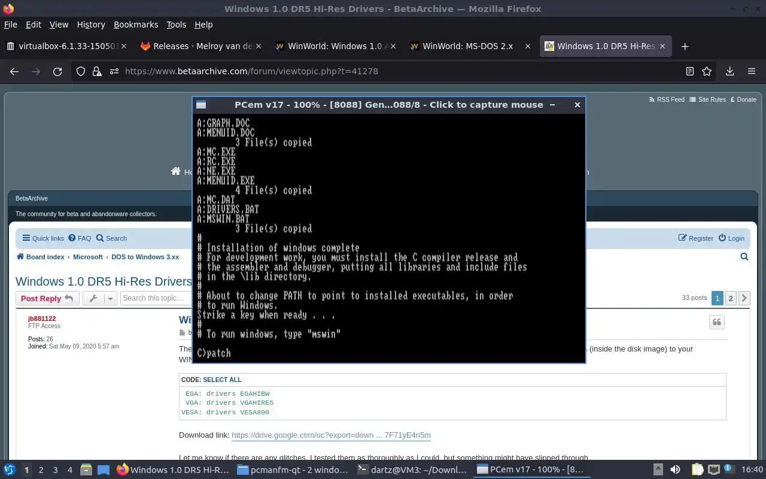Click the Post Reply button

[x=47, y=298]
